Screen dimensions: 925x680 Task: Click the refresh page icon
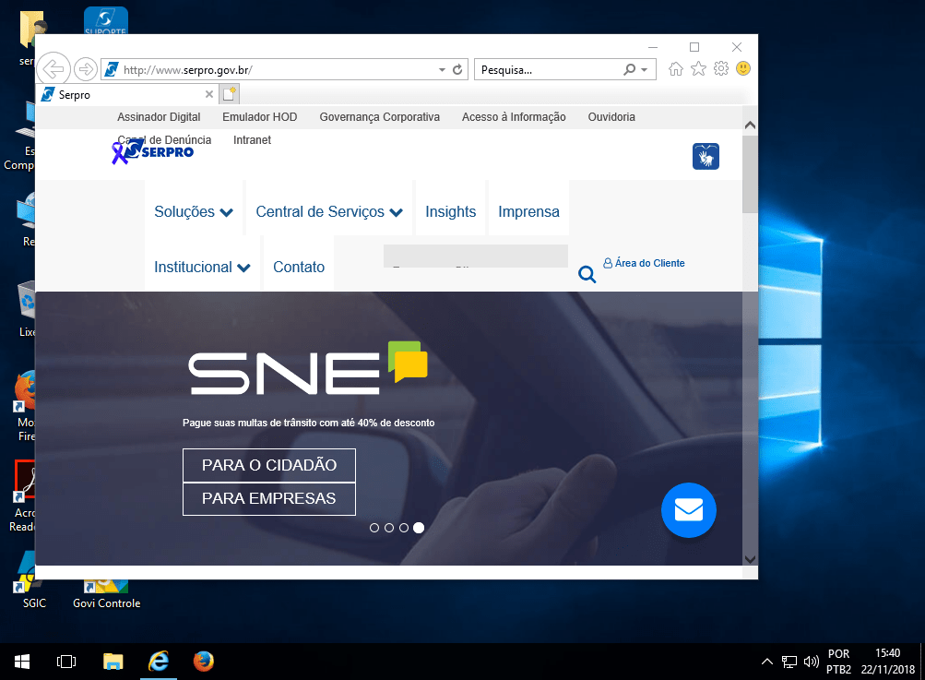coord(457,69)
